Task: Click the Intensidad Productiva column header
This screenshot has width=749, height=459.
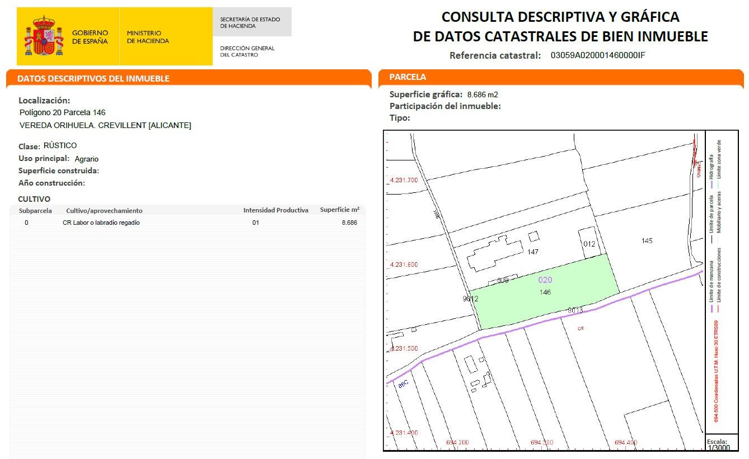Action: point(275,210)
